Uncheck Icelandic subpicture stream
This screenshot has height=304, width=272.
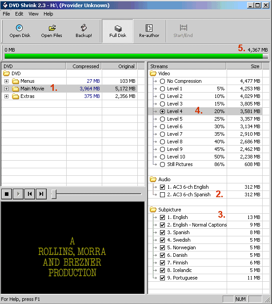162,270
